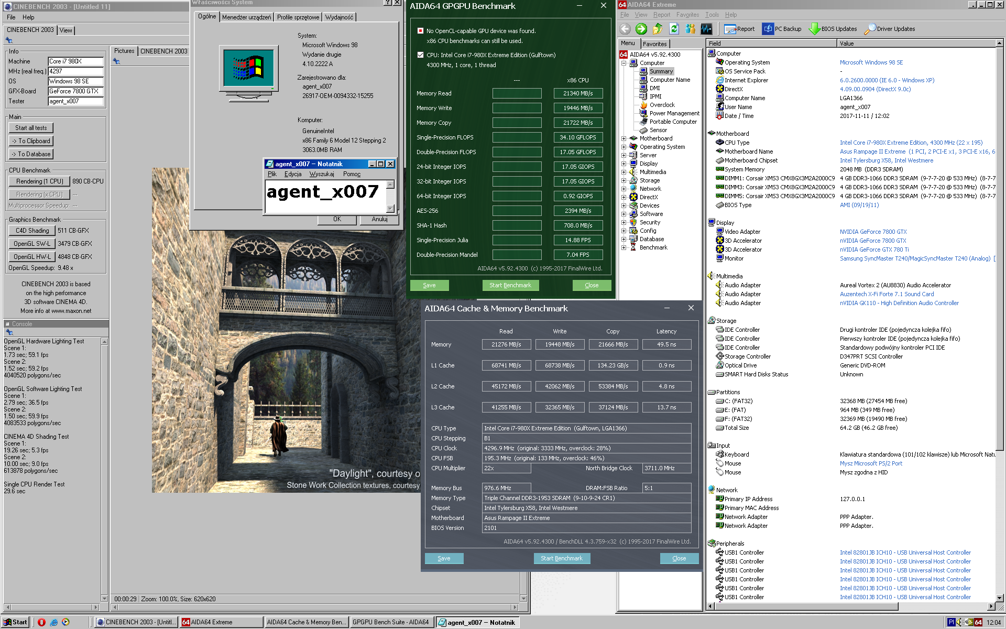Click volume speaker icon in system tray

click(959, 622)
